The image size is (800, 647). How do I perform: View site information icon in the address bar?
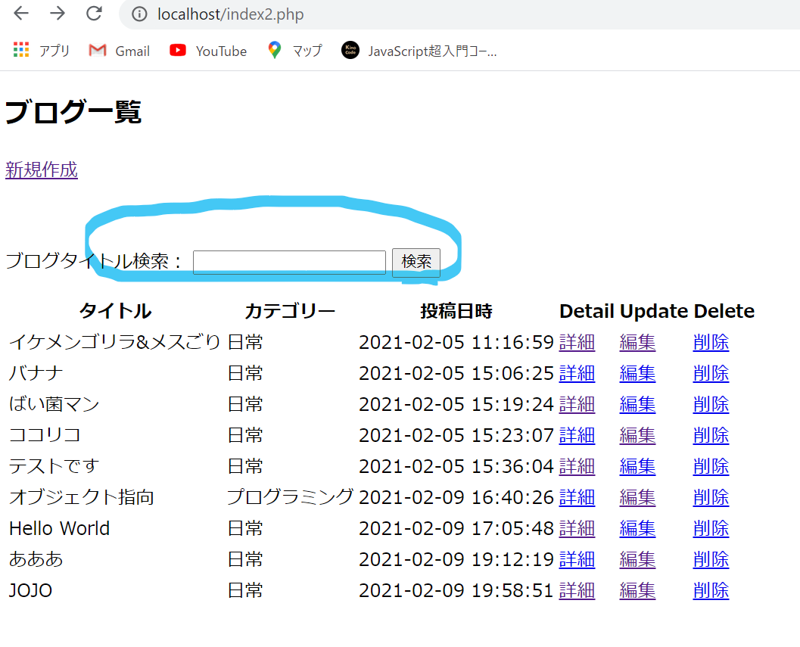[139, 14]
